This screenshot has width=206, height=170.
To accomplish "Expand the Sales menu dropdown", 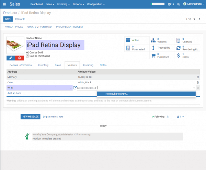I will coord(50,4).
